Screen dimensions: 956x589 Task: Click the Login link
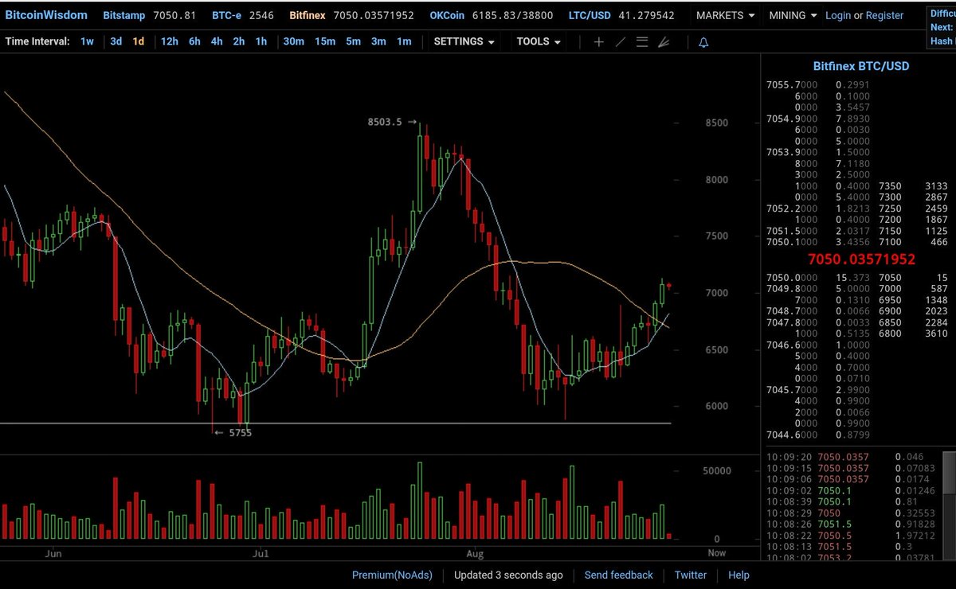tap(838, 15)
